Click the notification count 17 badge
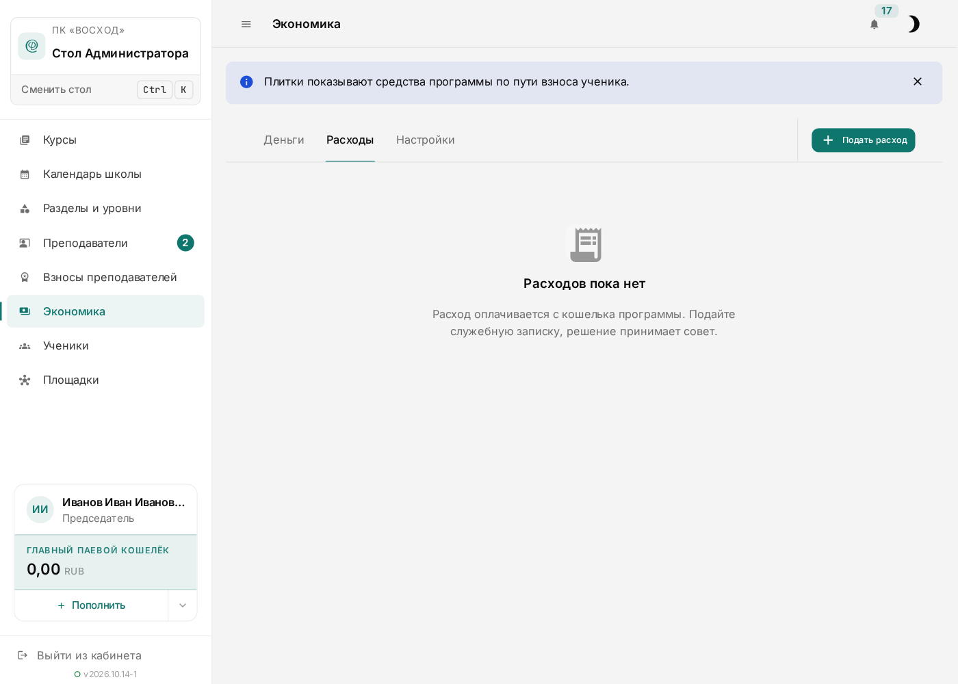The image size is (958, 684). tap(886, 11)
